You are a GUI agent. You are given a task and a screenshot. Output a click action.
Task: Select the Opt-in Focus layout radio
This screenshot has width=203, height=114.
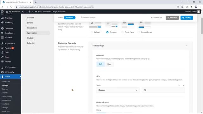(x=122, y=32)
